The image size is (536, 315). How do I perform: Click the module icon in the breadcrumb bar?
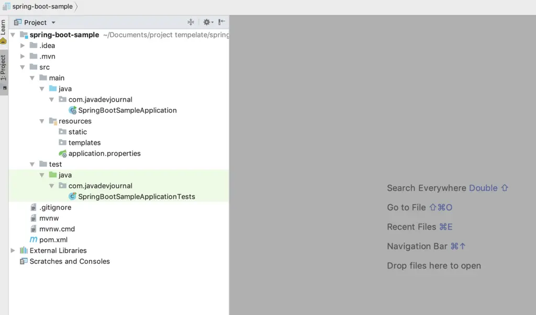[6, 6]
